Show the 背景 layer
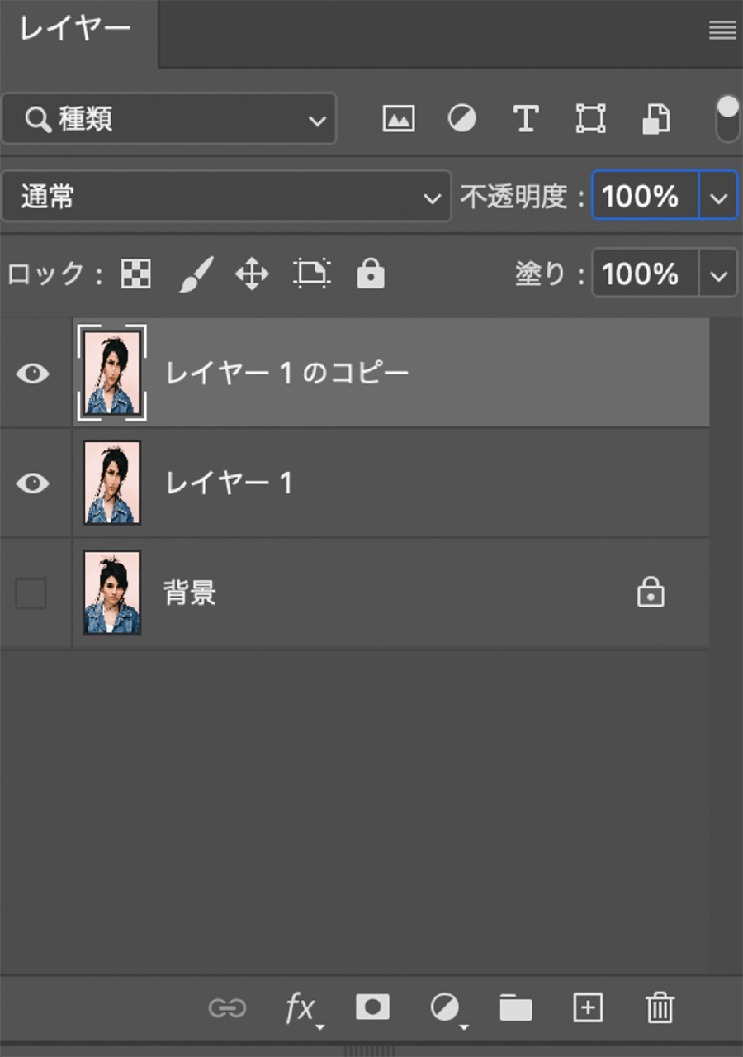743x1057 pixels. click(31, 593)
